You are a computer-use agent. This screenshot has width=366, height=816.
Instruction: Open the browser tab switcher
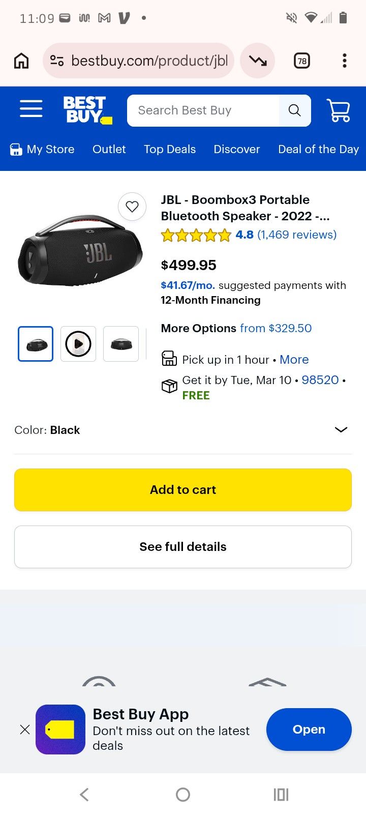302,61
